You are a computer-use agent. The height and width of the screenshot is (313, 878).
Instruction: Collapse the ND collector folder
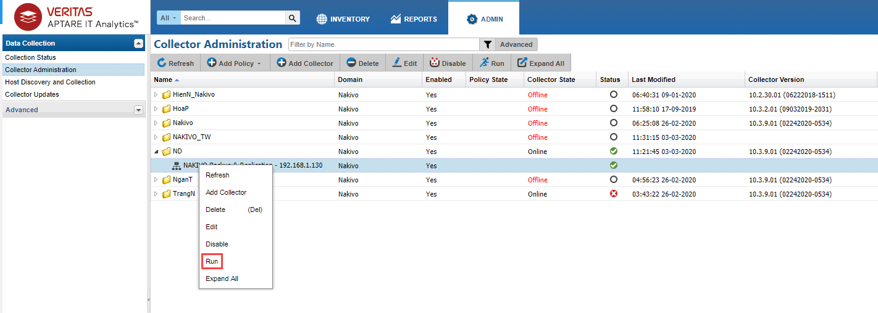(156, 152)
